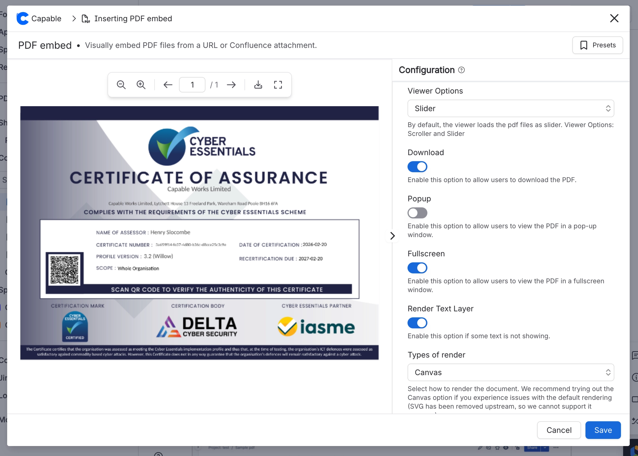638x456 pixels.
Task: Click the certificate PDF preview image
Action: click(199, 233)
